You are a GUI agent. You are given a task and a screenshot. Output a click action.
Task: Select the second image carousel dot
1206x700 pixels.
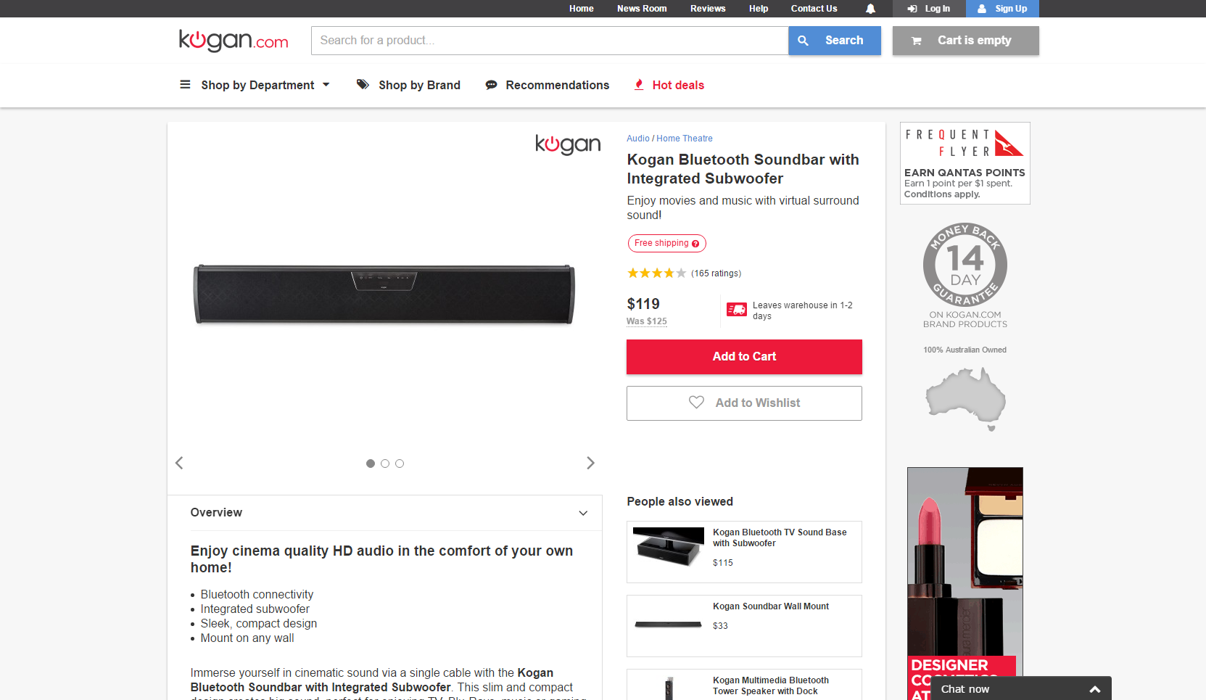pos(385,464)
